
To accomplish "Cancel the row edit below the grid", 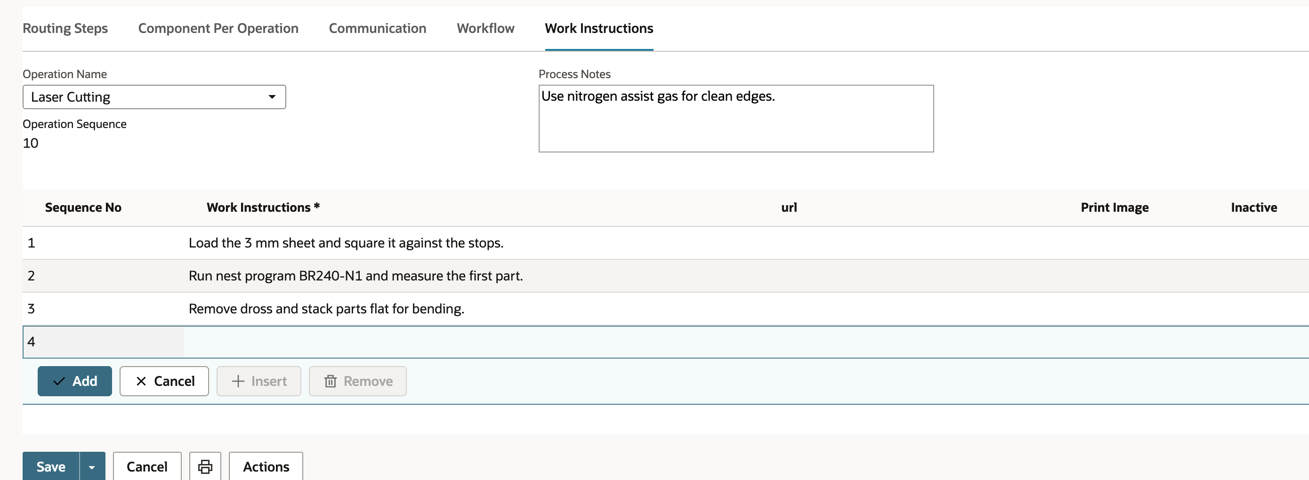I will pyautogui.click(x=164, y=381).
